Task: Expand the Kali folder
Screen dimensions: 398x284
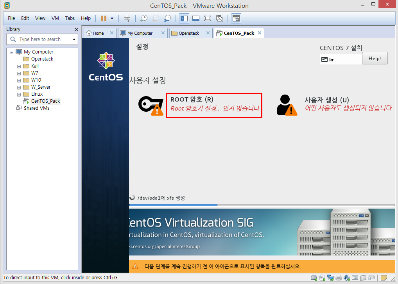Action: tap(19, 66)
